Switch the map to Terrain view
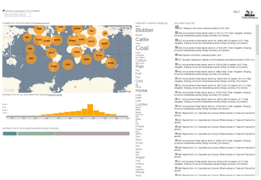The image size is (261, 180). 114,28
